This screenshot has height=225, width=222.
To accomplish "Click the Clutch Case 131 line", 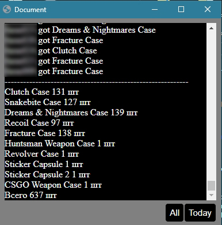I will pos(42,92).
